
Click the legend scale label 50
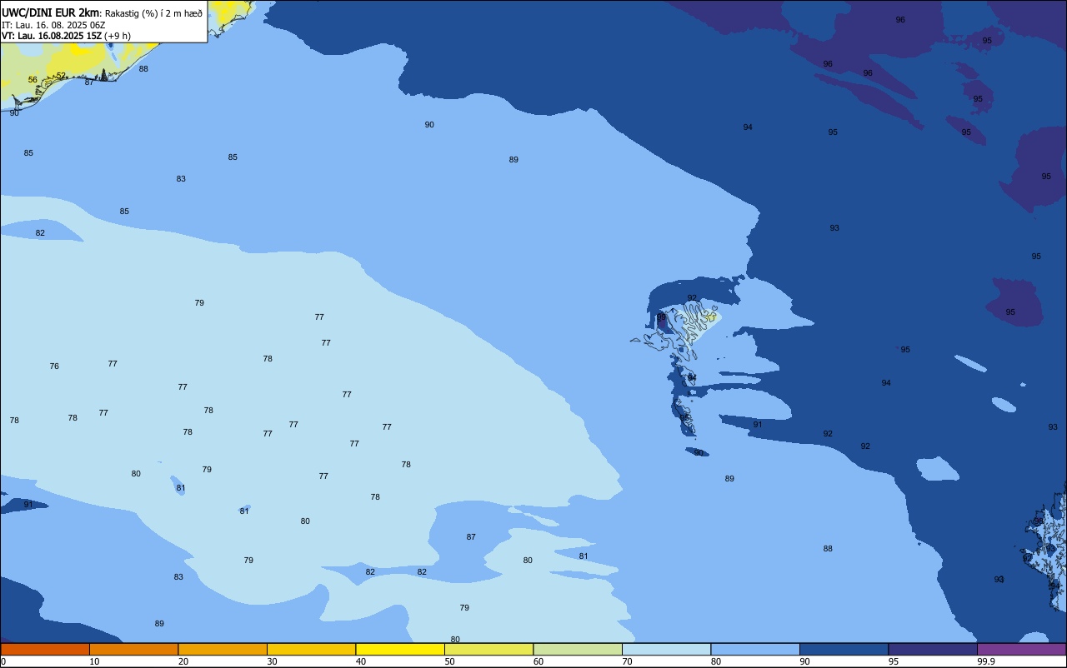(x=449, y=661)
